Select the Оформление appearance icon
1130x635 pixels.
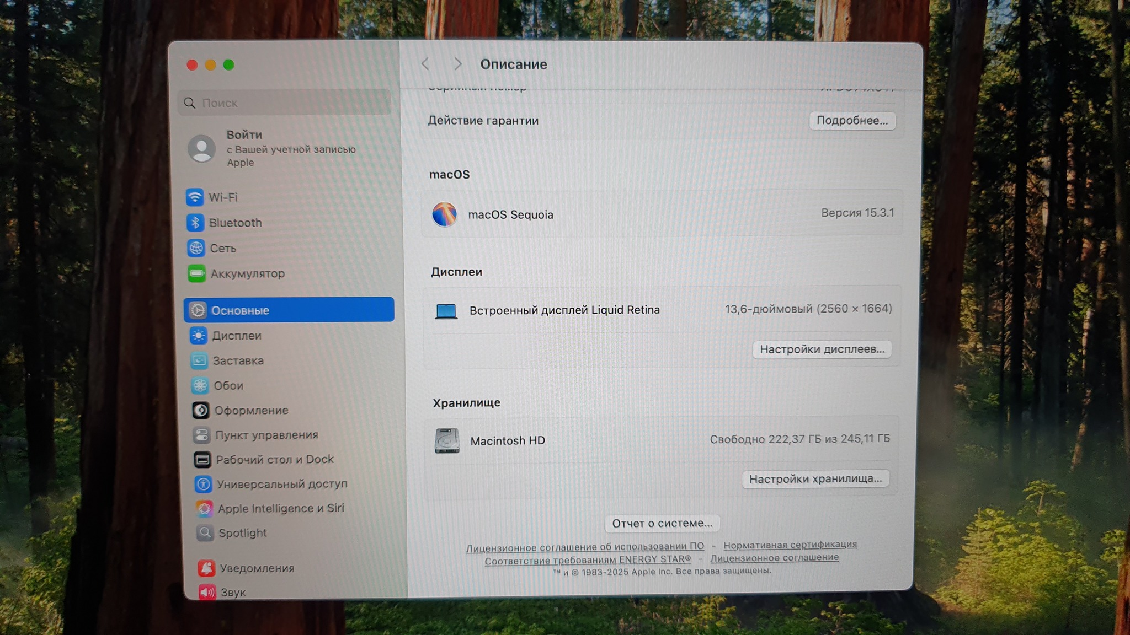pyautogui.click(x=200, y=410)
